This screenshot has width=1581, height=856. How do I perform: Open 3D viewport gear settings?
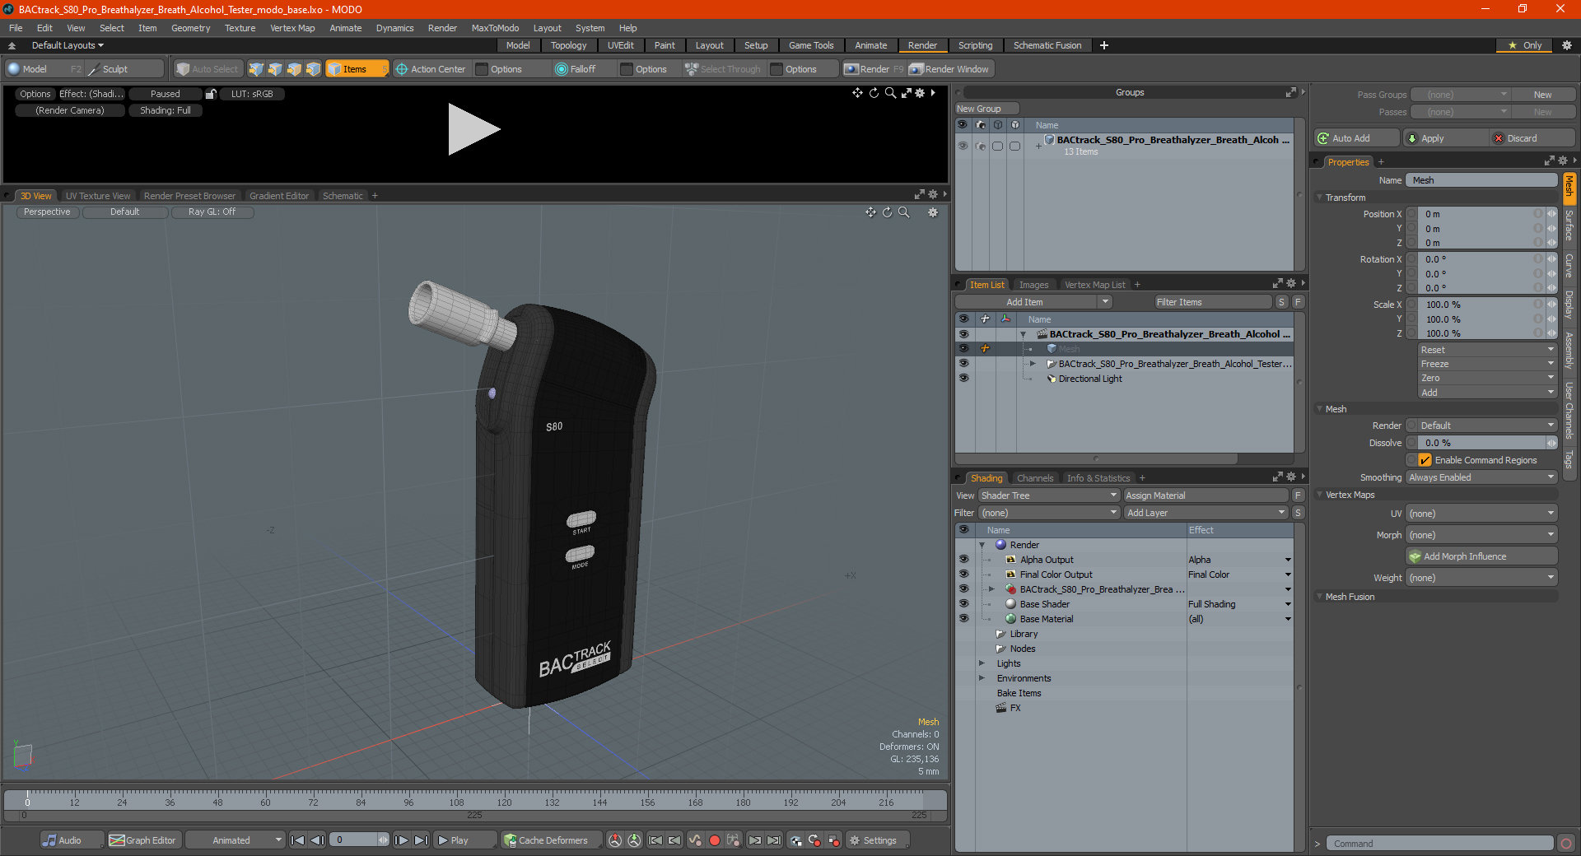[x=933, y=212]
